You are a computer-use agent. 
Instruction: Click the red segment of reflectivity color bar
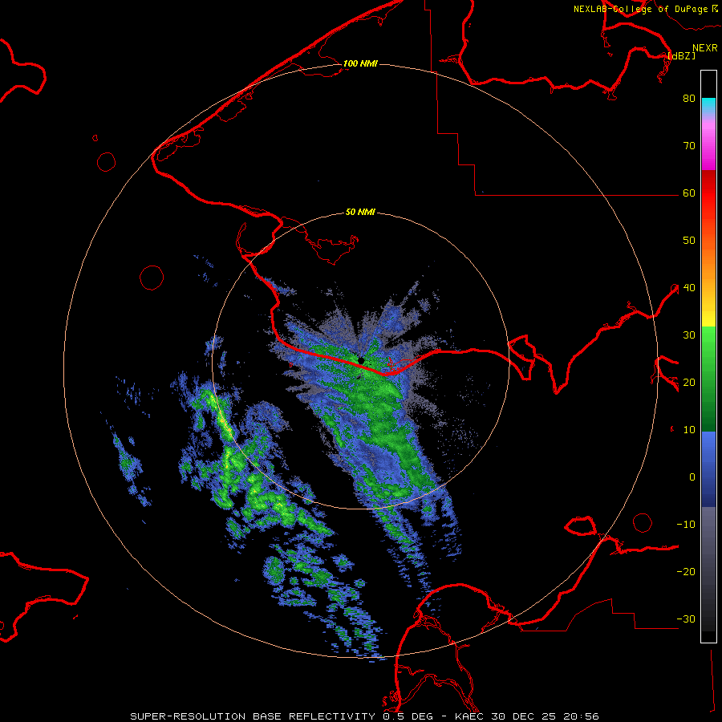pyautogui.click(x=708, y=193)
